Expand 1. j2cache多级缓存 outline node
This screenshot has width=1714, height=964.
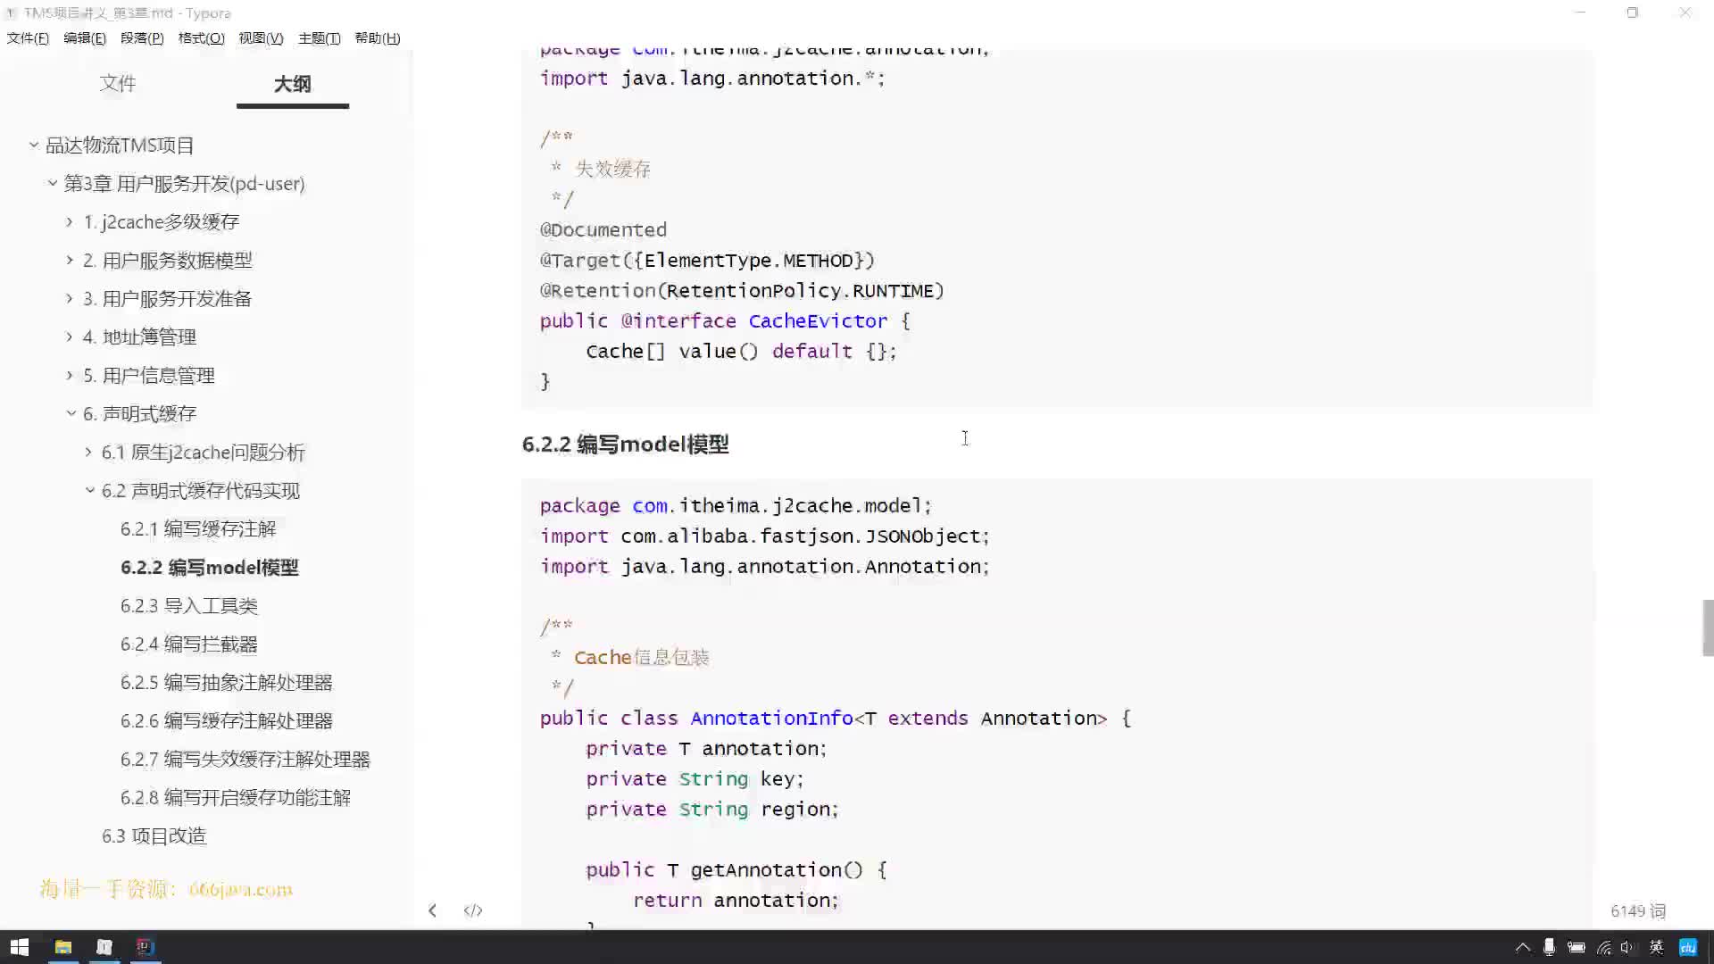click(x=70, y=221)
